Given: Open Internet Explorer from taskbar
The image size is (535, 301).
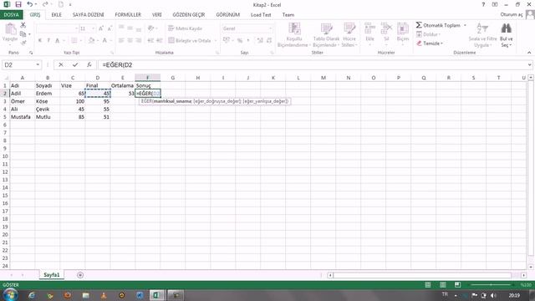Looking at the screenshot, I should [32, 295].
